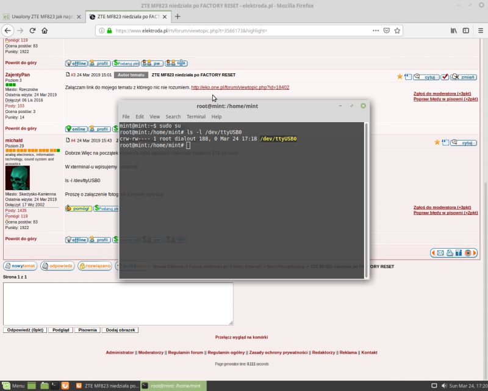488x391 pixels.
Task: Go to the next topic with the right arrow
Action: coord(475,253)
